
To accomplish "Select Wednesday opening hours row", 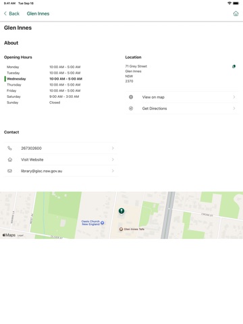I will 44,79.
